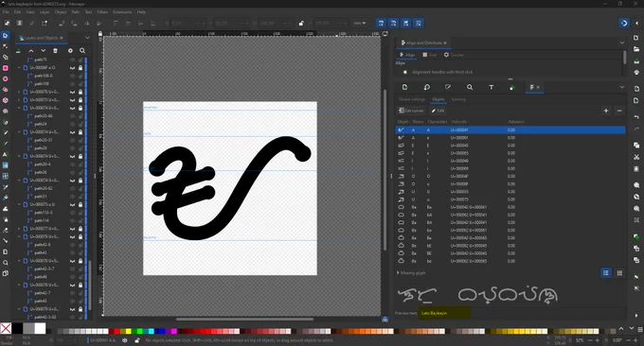Screen dimensions: 644x346
Task: Open the units mm dropdown
Action: tap(359, 24)
